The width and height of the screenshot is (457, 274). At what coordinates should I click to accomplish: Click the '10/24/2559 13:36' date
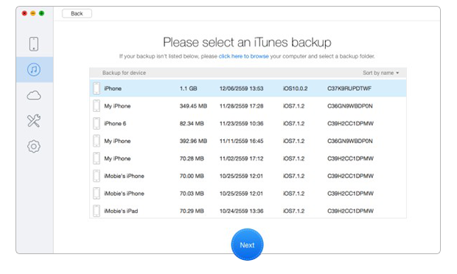[x=241, y=211]
